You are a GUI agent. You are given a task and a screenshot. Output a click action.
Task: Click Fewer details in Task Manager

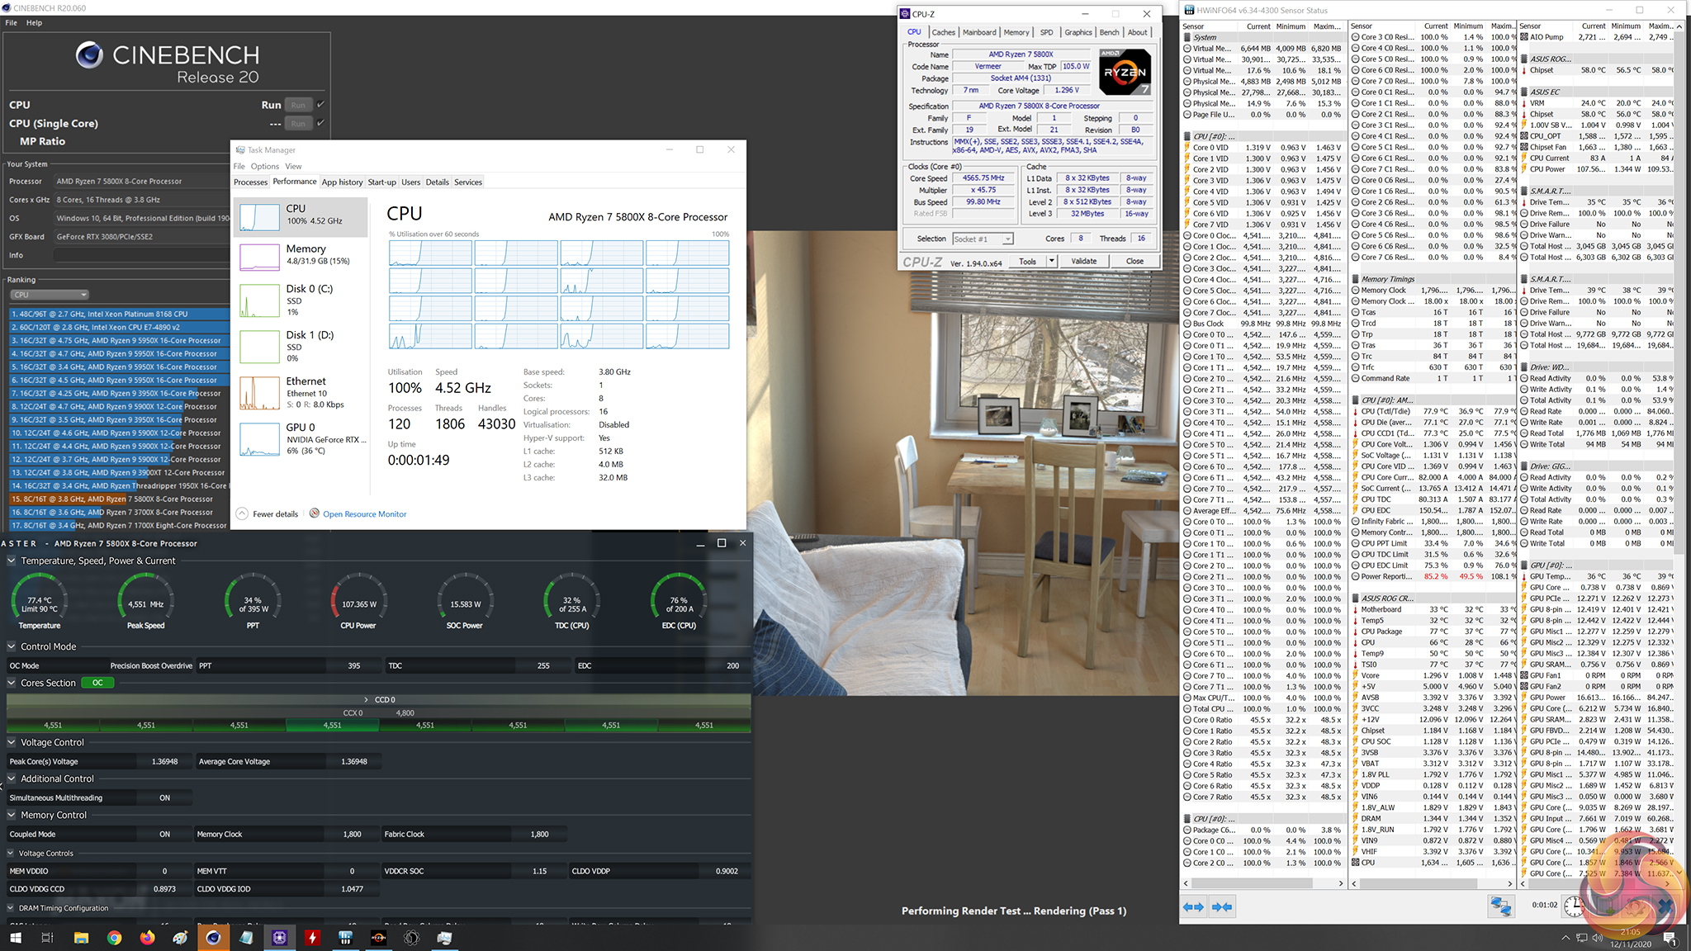tap(274, 513)
